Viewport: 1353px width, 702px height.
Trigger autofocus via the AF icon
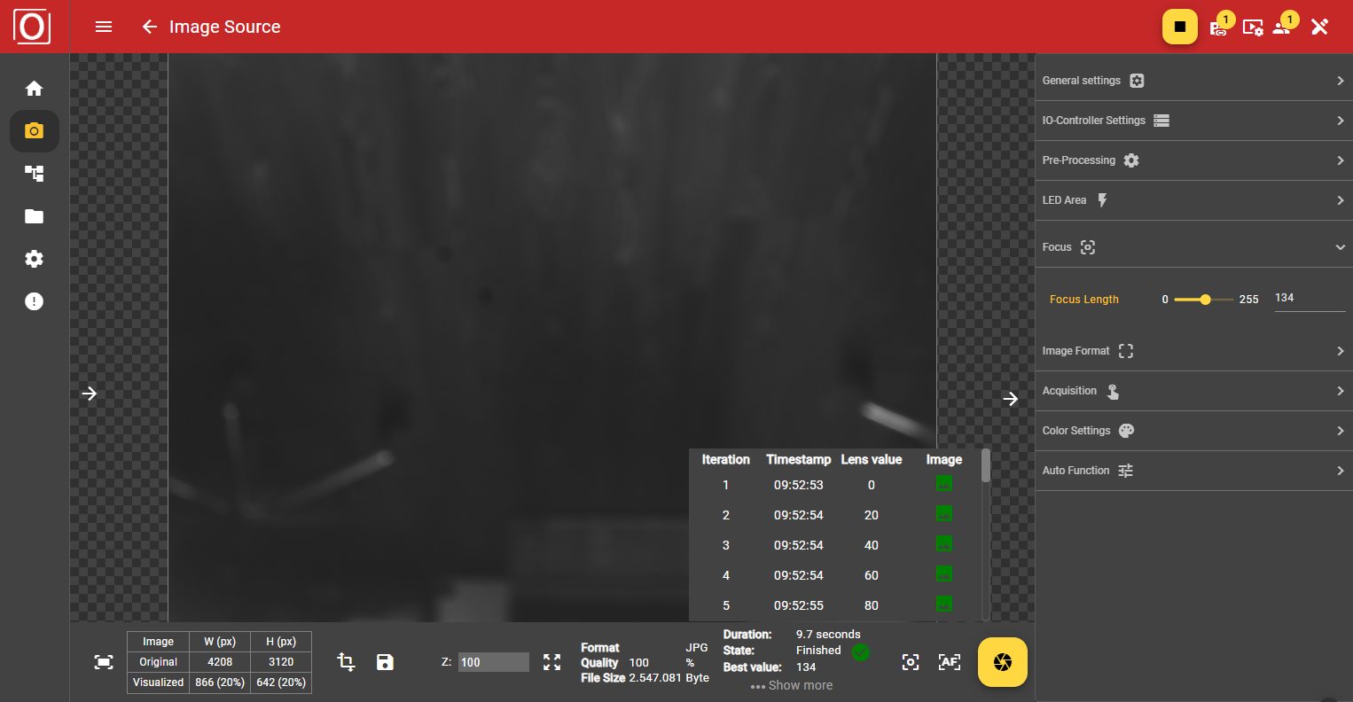949,662
